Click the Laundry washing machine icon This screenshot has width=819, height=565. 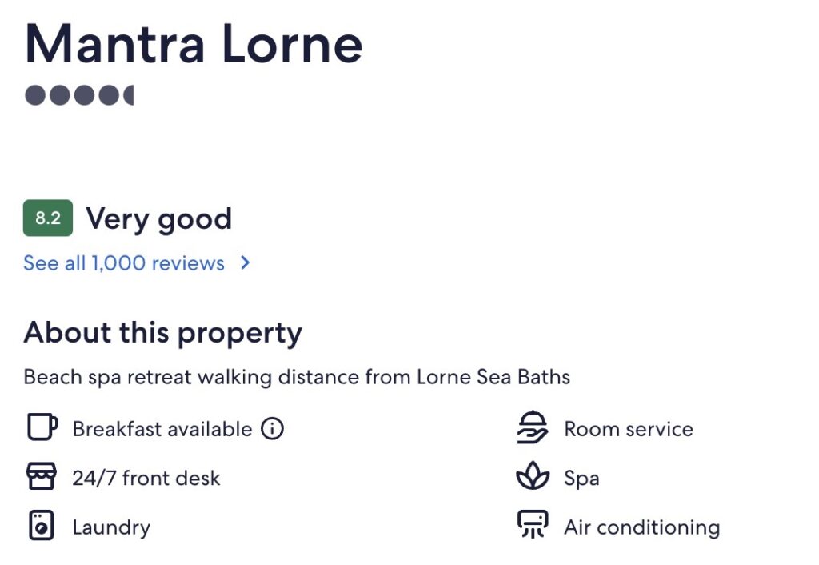(x=41, y=527)
